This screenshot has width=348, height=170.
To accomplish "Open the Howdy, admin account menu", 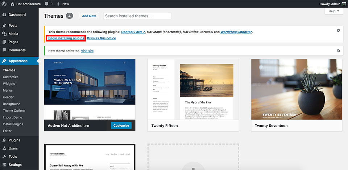I will click(333, 4).
